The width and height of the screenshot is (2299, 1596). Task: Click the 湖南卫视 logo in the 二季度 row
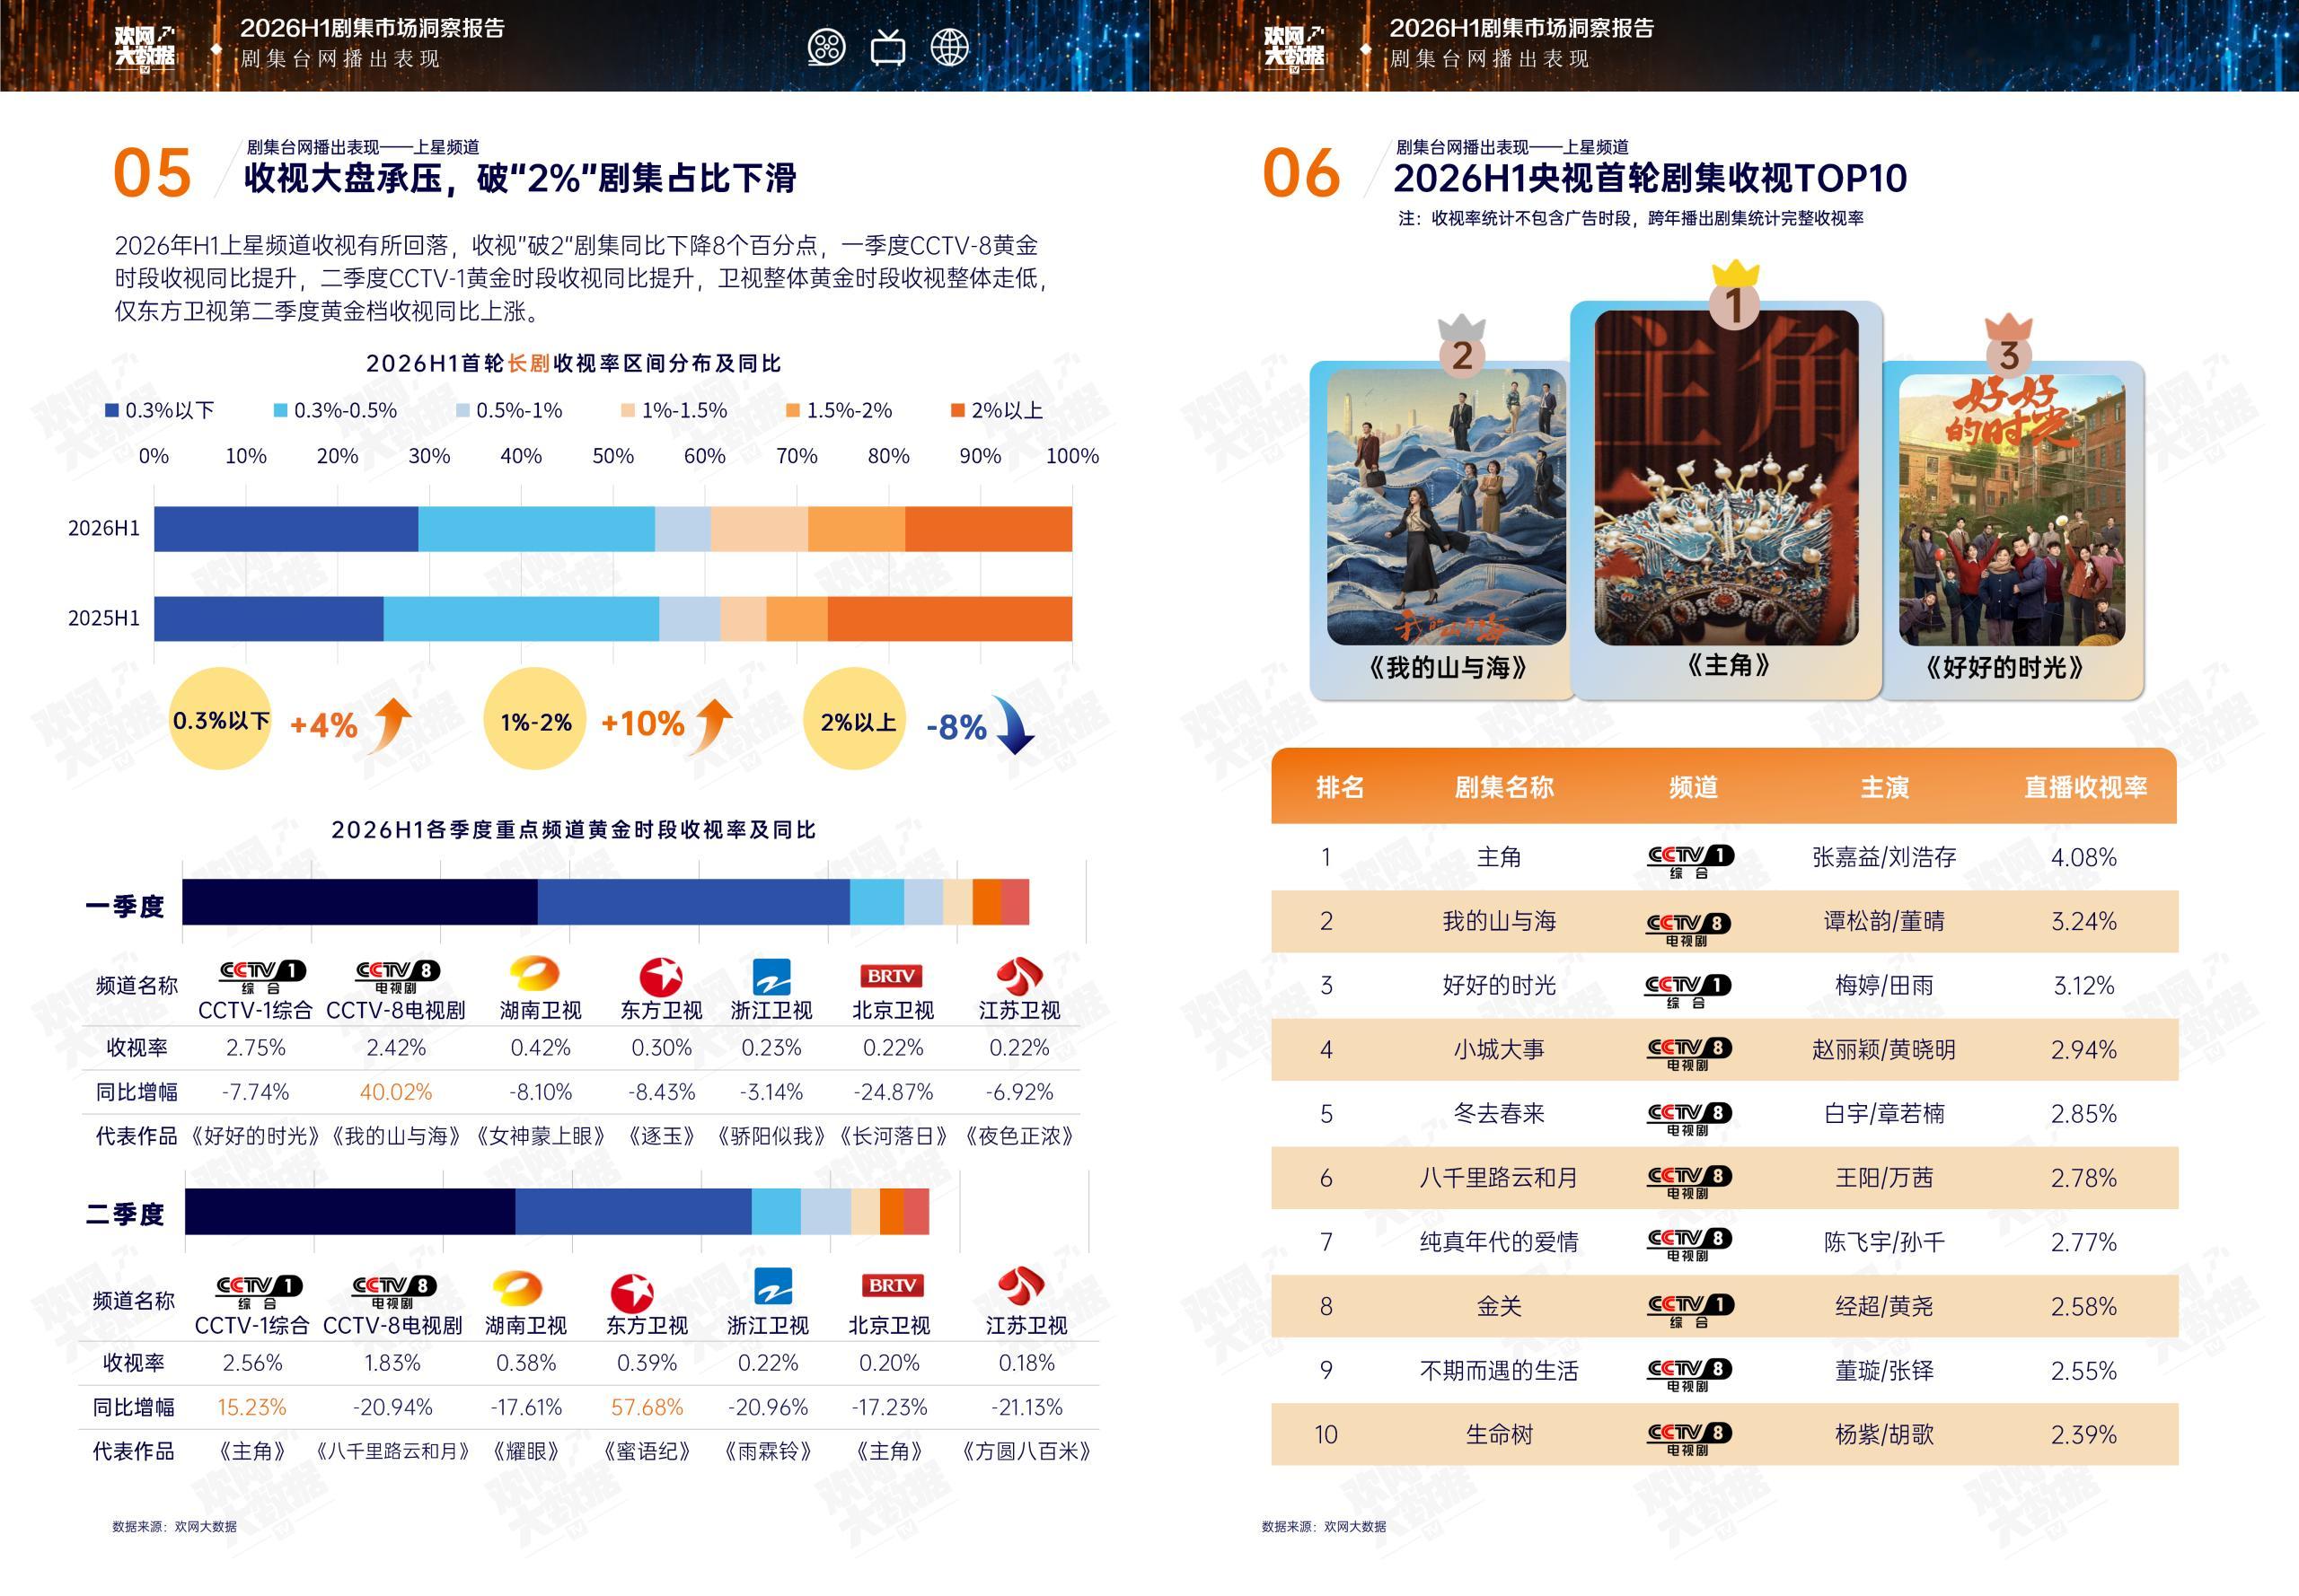(x=518, y=1289)
